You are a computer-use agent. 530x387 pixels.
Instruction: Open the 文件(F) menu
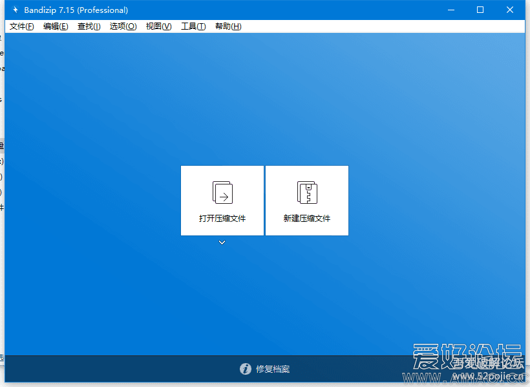point(21,26)
